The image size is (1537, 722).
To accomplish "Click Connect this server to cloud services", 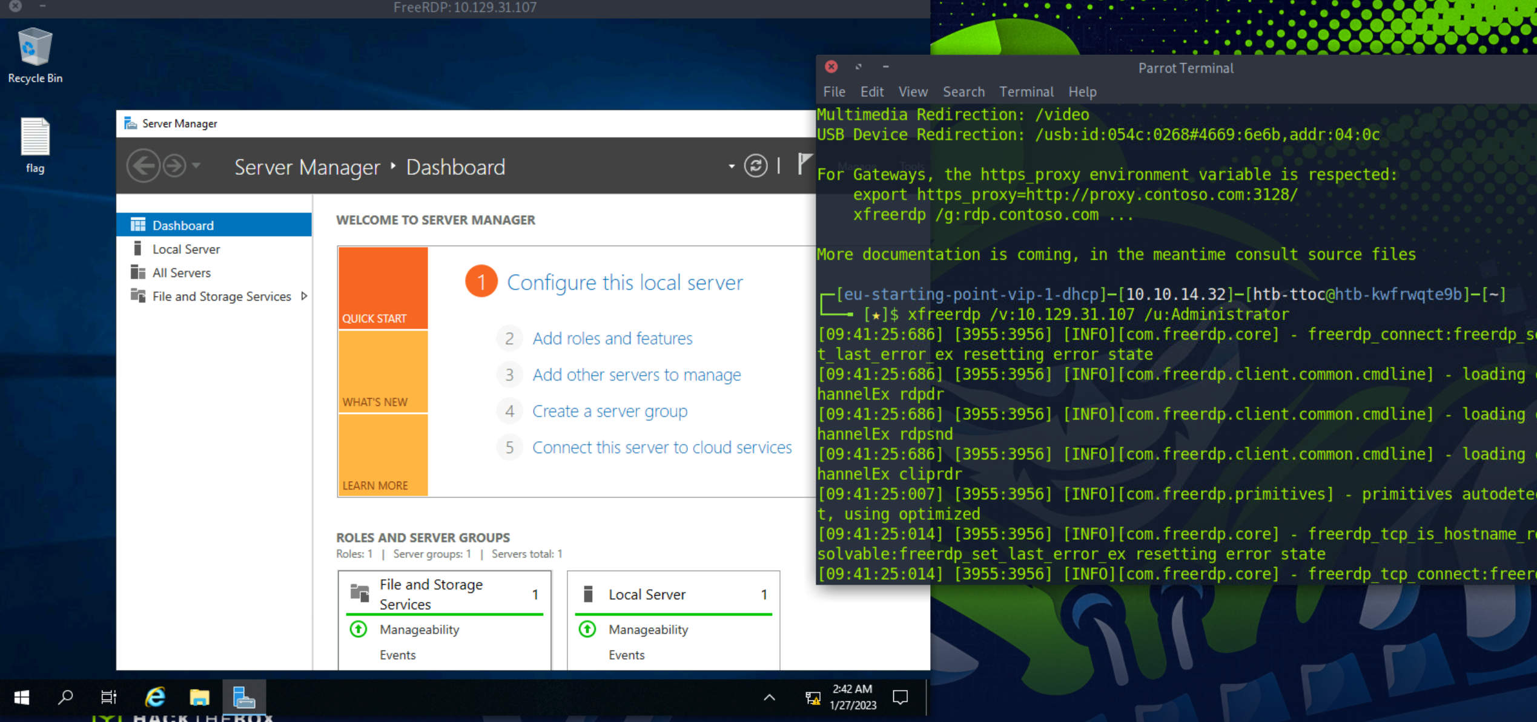I will [662, 447].
